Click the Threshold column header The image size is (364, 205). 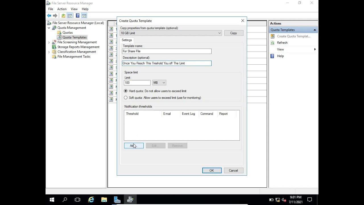(143, 114)
